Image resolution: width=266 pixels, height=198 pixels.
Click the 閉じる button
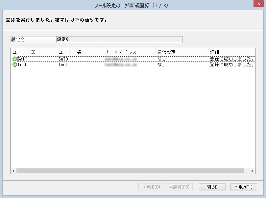(212, 187)
